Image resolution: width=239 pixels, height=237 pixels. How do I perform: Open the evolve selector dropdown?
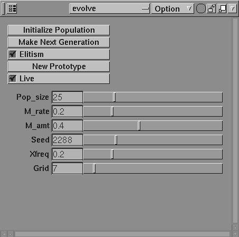click(x=110, y=8)
